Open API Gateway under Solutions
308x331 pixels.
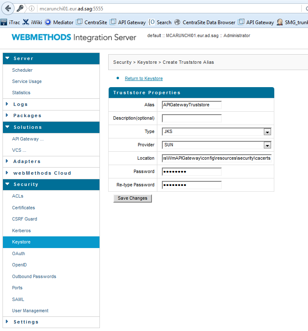coord(27,139)
